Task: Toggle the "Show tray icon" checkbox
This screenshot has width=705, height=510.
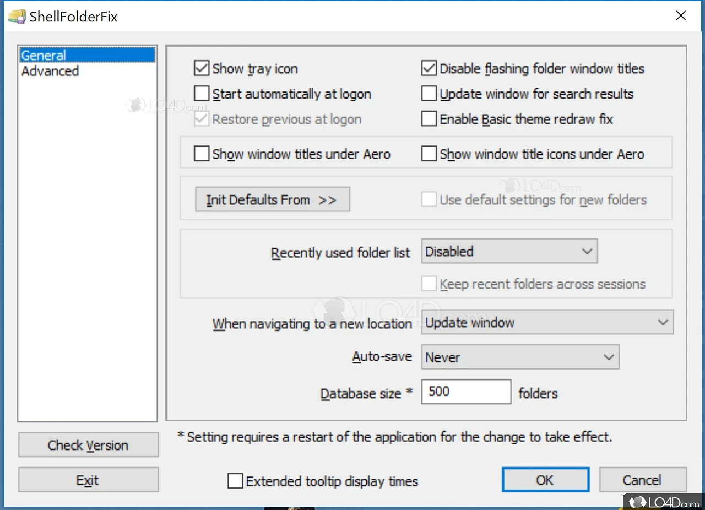Action: (202, 68)
